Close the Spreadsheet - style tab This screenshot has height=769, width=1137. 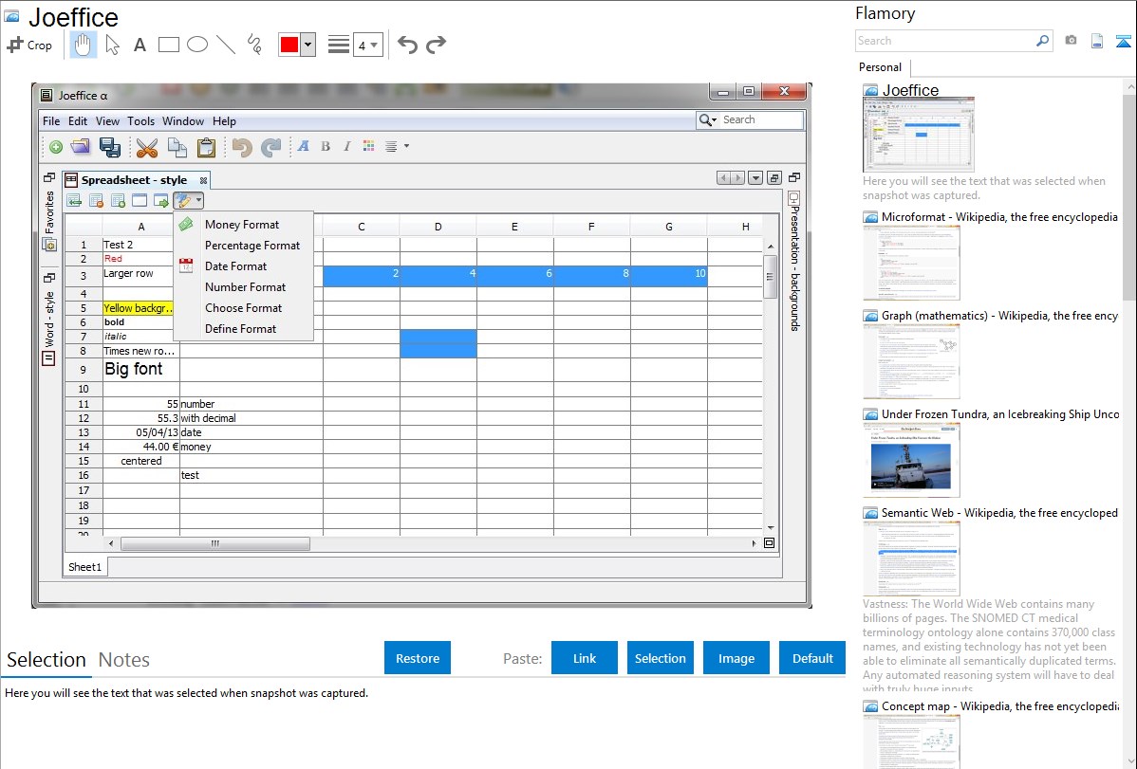(x=204, y=180)
